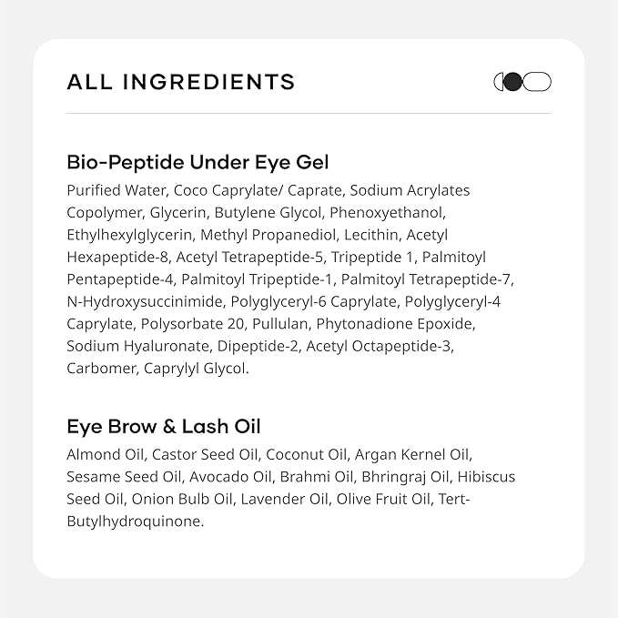Click the filled black circle in the logo
618x618 pixels.
513,82
